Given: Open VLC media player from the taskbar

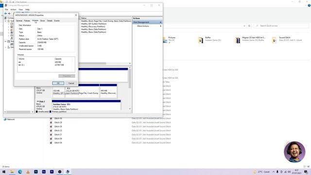Looking at the screenshot, I should 28,172.
